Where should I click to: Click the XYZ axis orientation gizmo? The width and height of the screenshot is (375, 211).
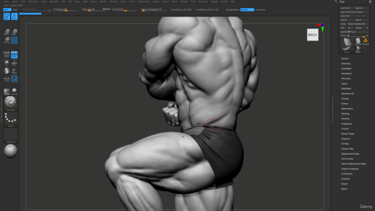click(x=321, y=27)
